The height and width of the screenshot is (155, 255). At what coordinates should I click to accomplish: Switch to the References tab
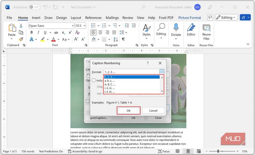93,18
